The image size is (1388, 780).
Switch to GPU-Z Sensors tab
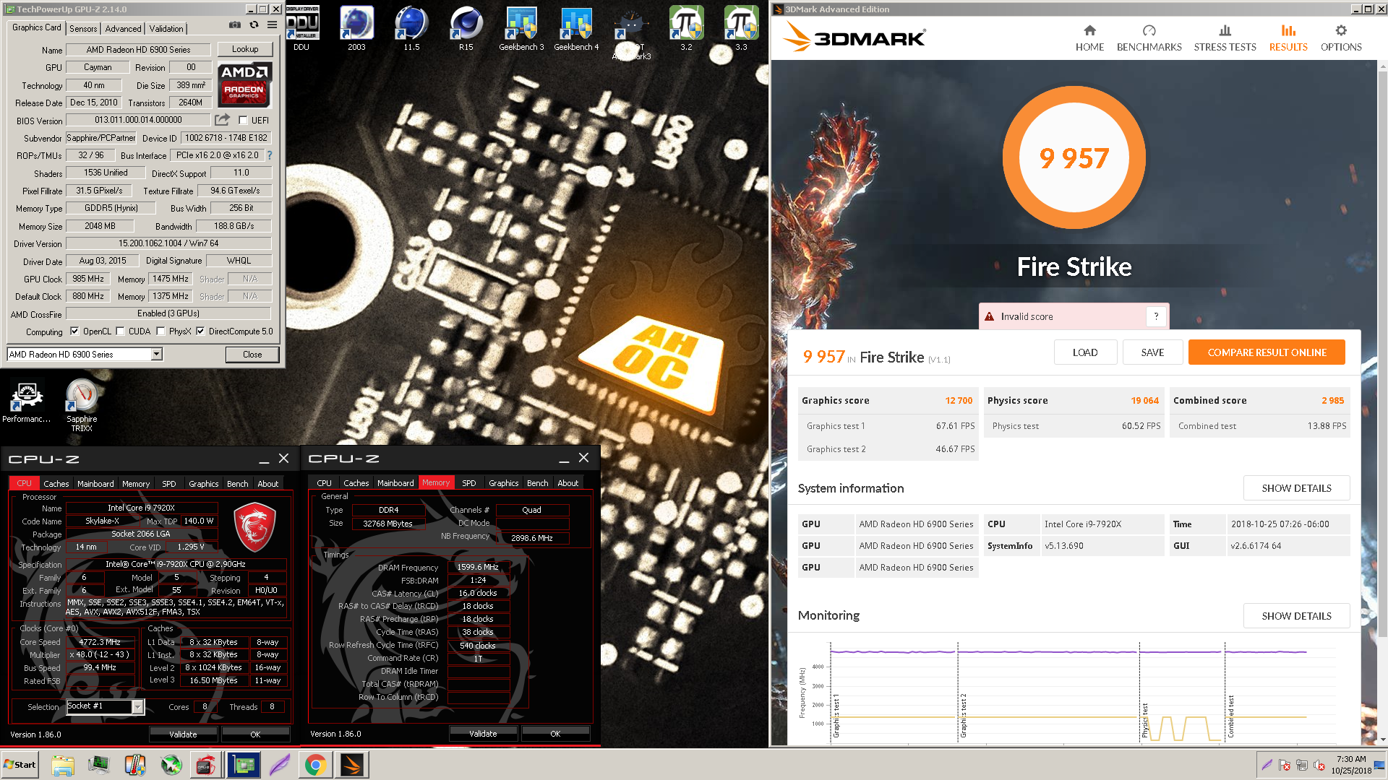83,29
